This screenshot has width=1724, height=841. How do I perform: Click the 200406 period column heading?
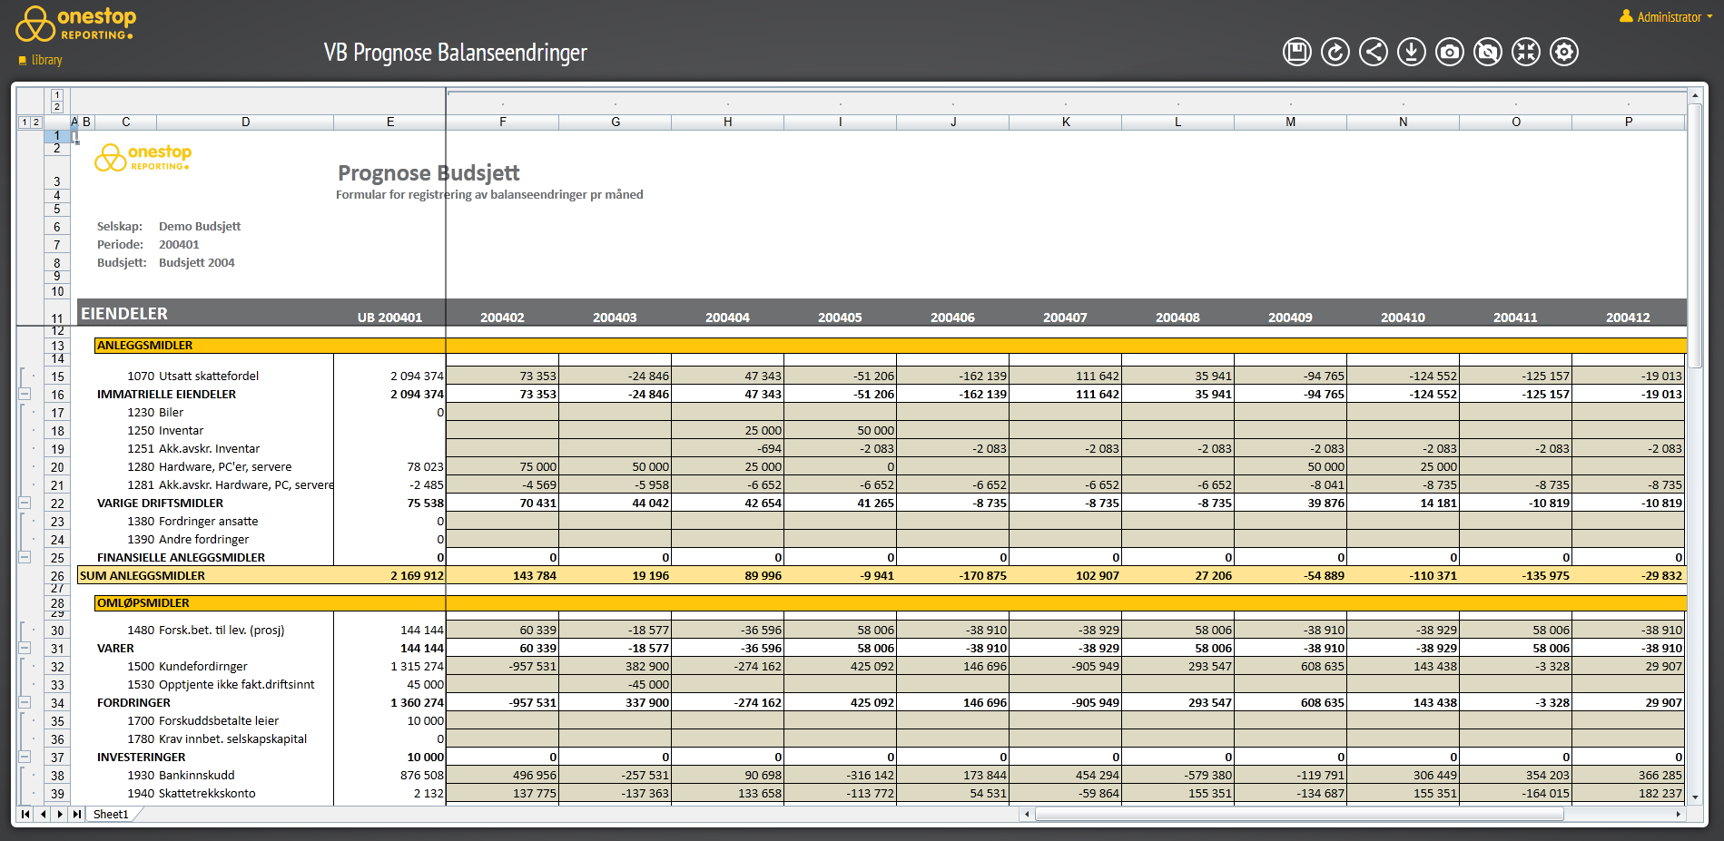[952, 318]
